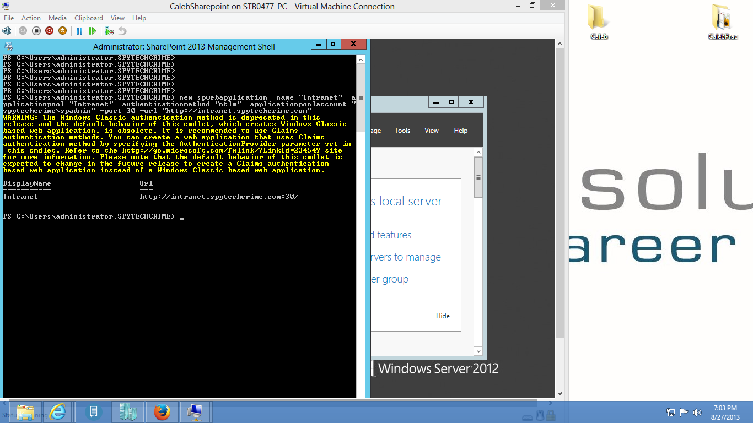The height and width of the screenshot is (423, 753).
Task: Click the red Shut Down VM icon
Action: pos(49,31)
